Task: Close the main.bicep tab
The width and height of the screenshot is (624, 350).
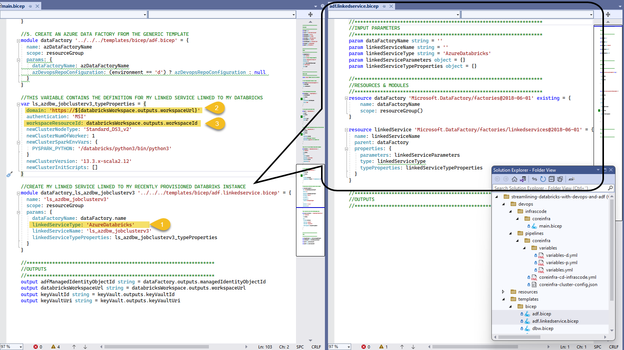Action: 37,6
